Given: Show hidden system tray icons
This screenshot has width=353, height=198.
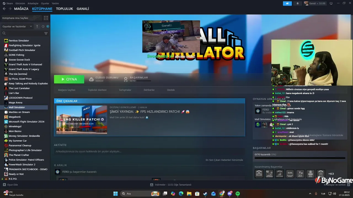Looking at the screenshot, I should pyautogui.click(x=310, y=194).
